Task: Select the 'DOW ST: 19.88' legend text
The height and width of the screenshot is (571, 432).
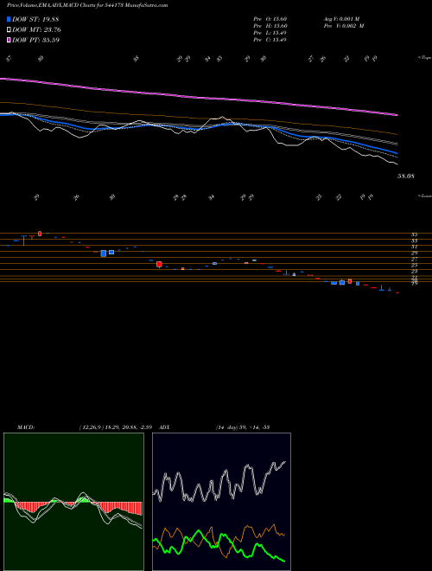Action: coord(35,19)
